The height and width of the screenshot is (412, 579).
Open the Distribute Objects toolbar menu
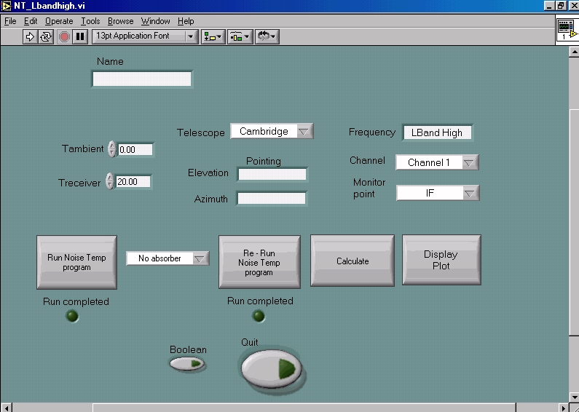click(240, 36)
